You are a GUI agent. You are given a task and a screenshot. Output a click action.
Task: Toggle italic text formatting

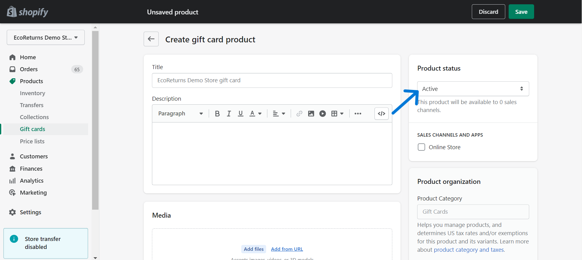(229, 114)
